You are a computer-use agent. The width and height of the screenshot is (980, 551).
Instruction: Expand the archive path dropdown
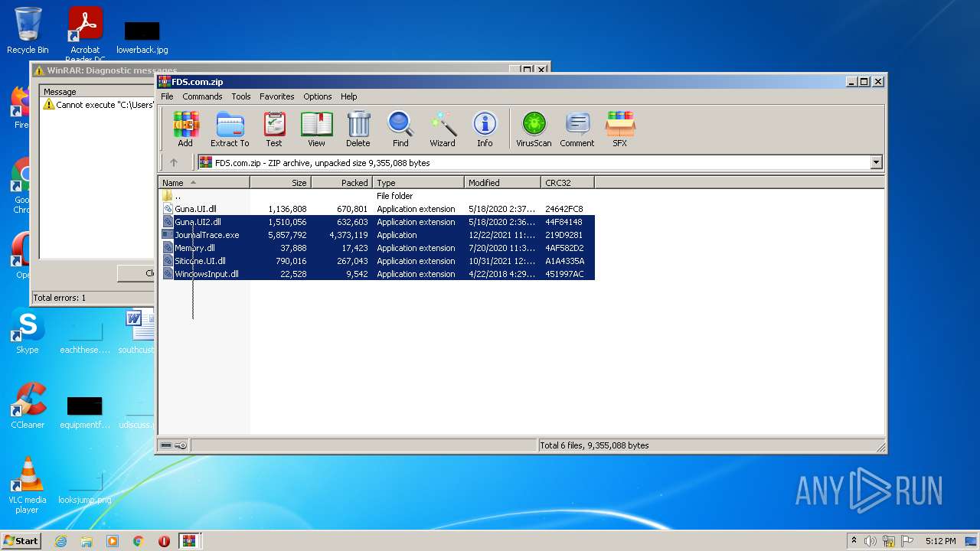point(876,162)
